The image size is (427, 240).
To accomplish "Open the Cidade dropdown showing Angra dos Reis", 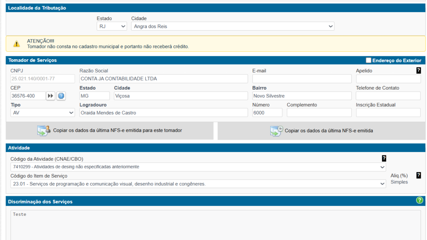I will pyautogui.click(x=232, y=26).
